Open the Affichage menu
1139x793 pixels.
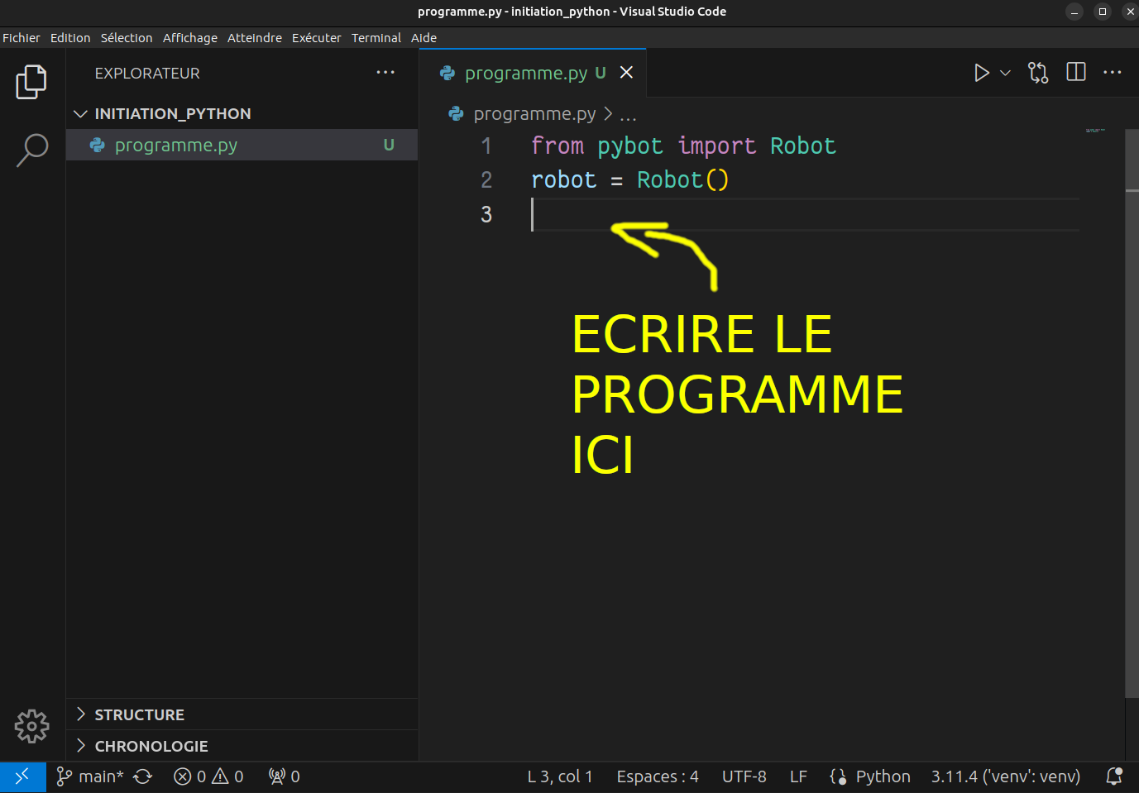tap(190, 38)
